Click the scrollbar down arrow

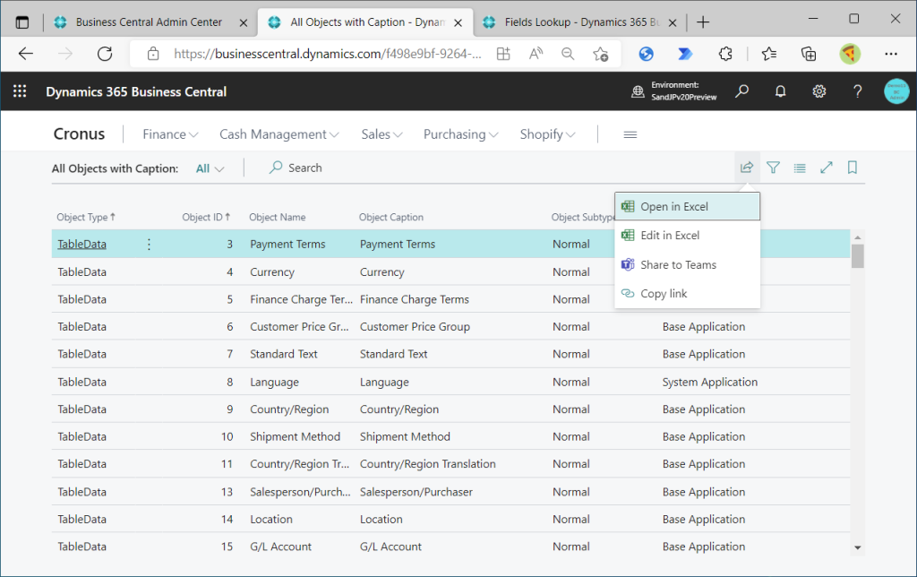858,547
